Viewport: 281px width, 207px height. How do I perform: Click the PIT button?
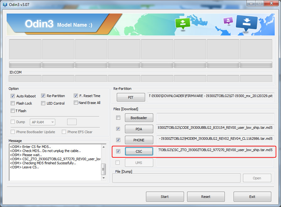click(x=131, y=97)
